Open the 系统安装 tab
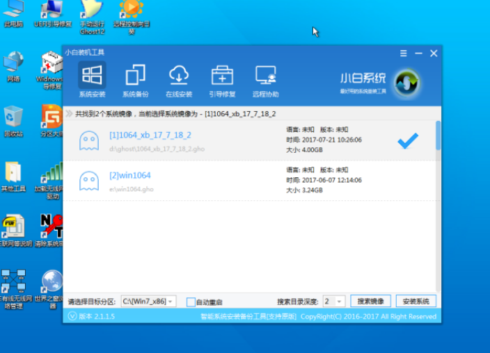Viewport: 490px width, 353px height. pyautogui.click(x=92, y=81)
